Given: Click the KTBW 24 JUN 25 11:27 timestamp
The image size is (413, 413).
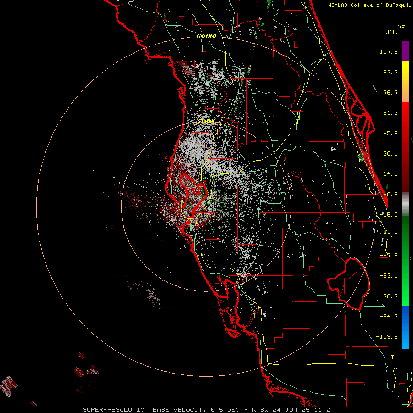Looking at the screenshot, I should [293, 410].
